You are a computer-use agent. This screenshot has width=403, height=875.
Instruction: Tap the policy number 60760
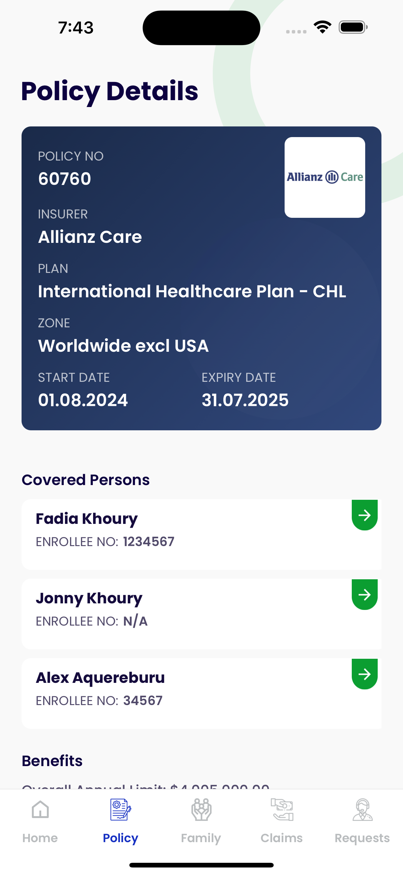64,179
